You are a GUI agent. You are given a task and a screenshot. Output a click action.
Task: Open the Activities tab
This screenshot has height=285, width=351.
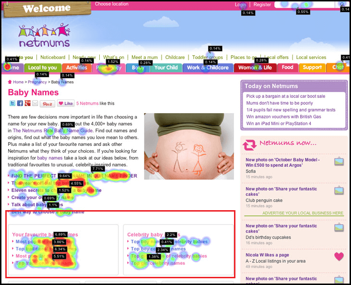(x=77, y=68)
